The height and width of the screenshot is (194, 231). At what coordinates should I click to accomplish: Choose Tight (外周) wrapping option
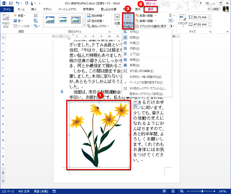tap(147, 43)
